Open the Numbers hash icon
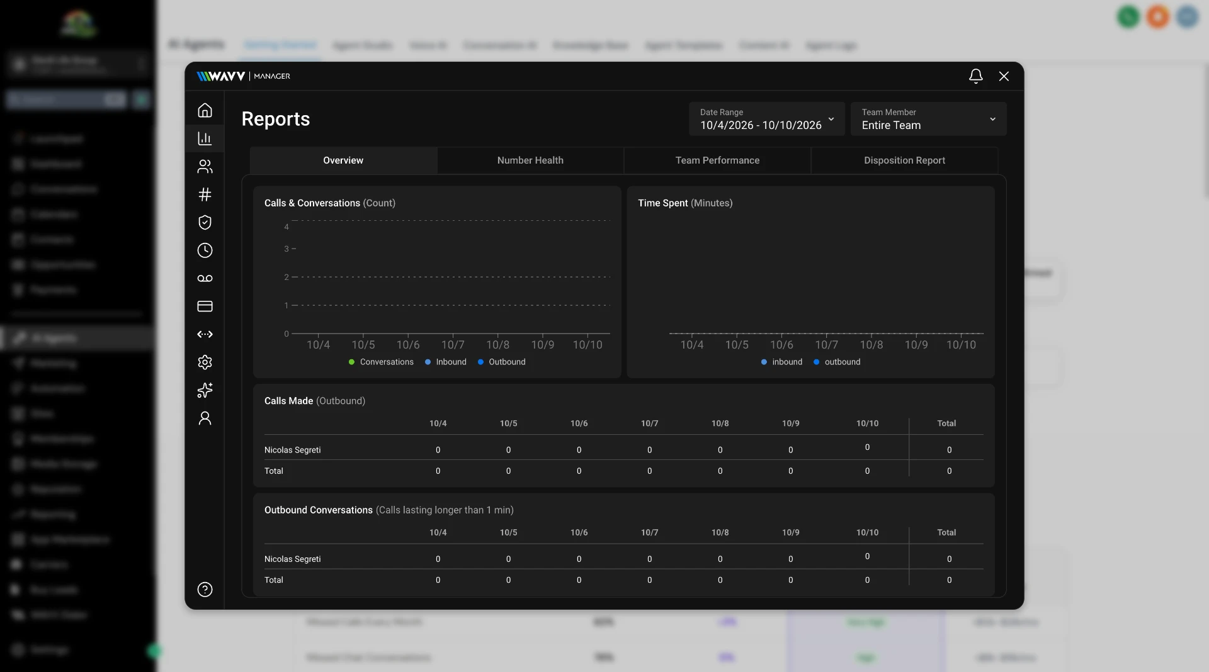 tap(205, 194)
